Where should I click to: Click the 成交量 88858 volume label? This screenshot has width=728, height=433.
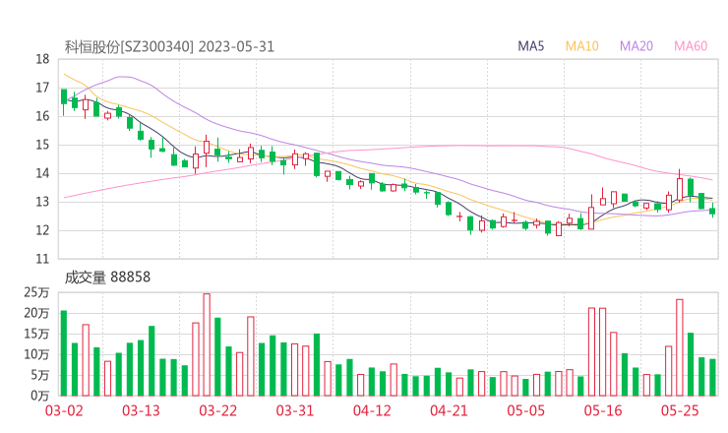pyautogui.click(x=107, y=278)
